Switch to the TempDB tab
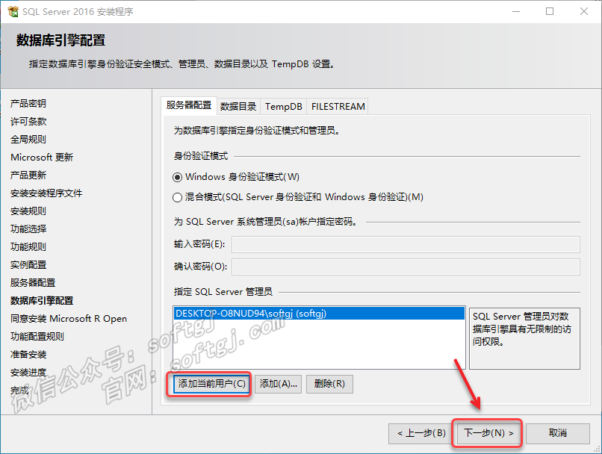Screen dimensions: 602x454 283,107
